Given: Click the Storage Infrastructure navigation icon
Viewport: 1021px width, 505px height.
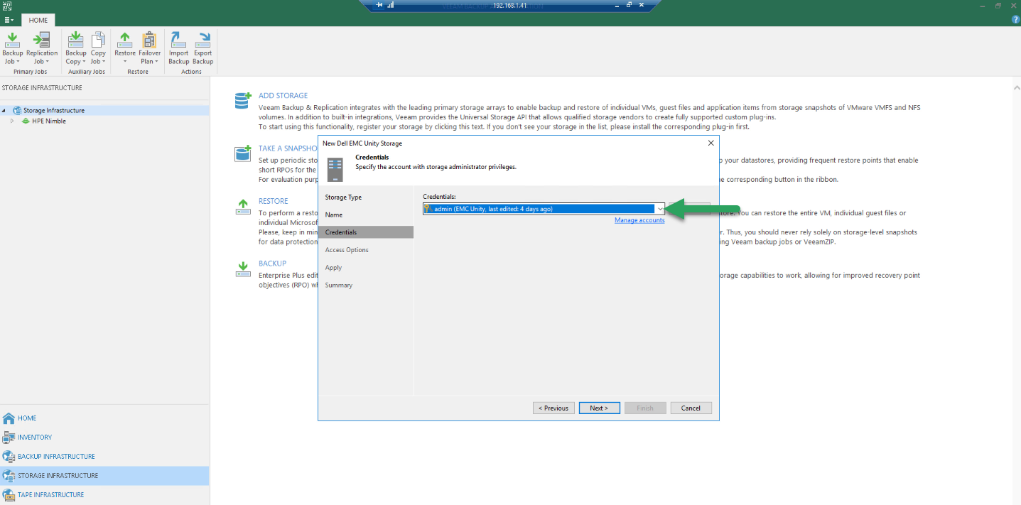Looking at the screenshot, I should [x=9, y=475].
